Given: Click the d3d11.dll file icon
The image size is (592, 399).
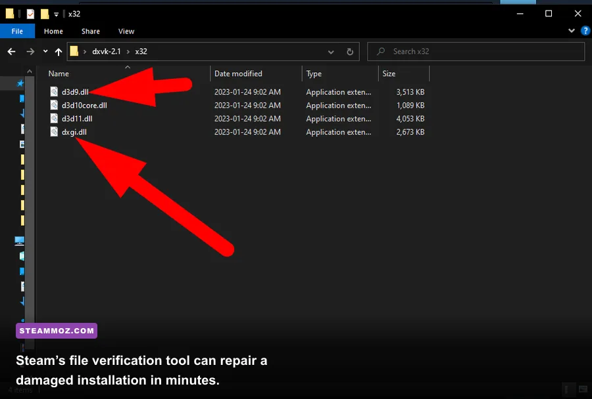Looking at the screenshot, I should 54,118.
